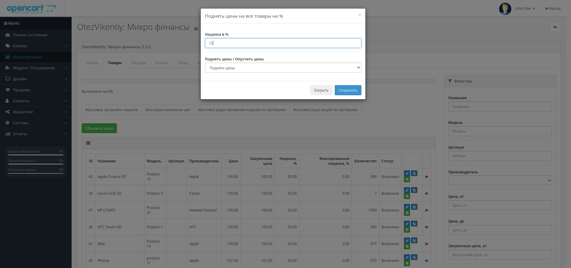Click the pencil edit icon for HP LP3065
This screenshot has height=268, width=571.
pyautogui.click(x=407, y=207)
